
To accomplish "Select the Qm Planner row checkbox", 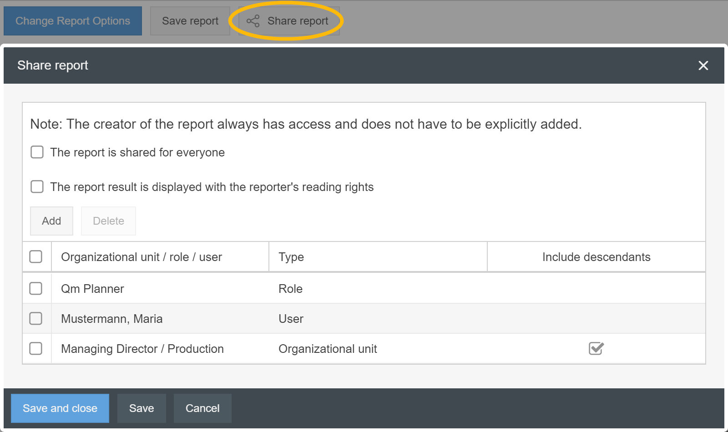I will tap(36, 288).
